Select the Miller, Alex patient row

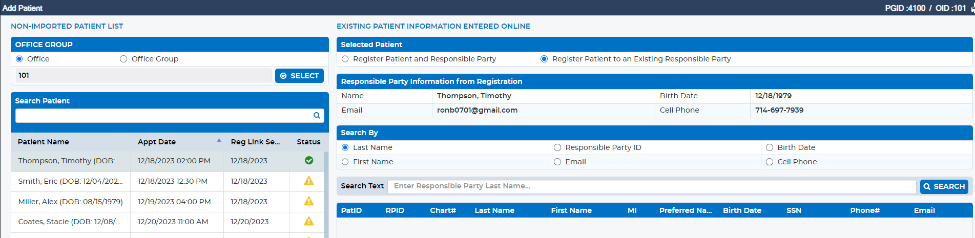[x=167, y=202]
